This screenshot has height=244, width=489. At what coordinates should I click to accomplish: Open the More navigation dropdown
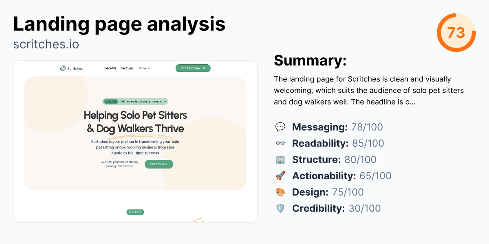coord(143,68)
